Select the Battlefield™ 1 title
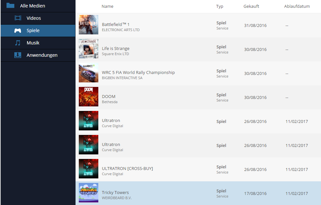 coord(116,24)
